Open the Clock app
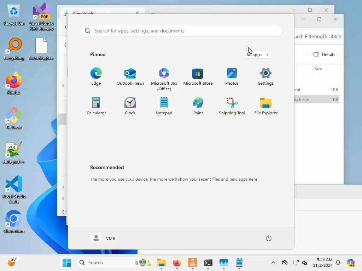This screenshot has width=362, height=271. (x=130, y=106)
